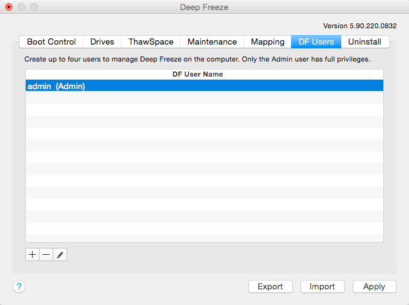Click the DF User Name column header
Image resolution: width=409 pixels, height=305 pixels.
click(198, 74)
